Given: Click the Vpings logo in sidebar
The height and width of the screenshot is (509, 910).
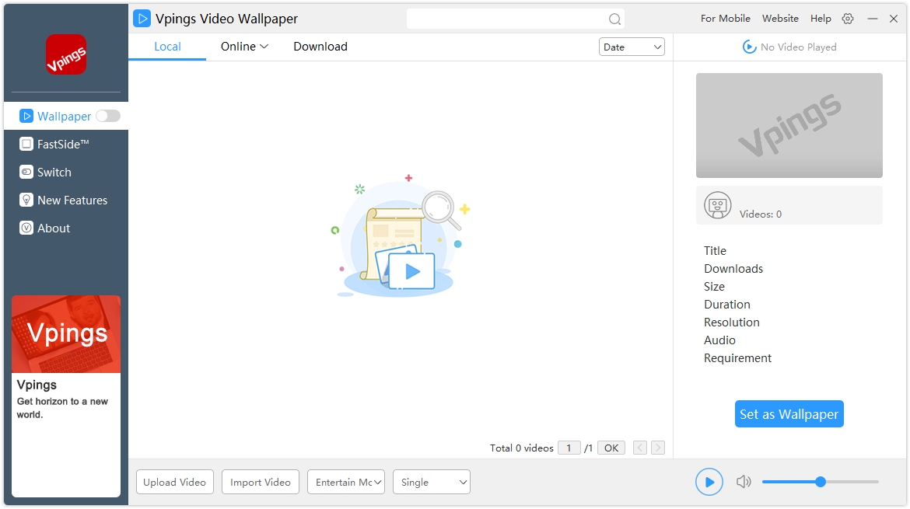Looking at the screenshot, I should point(66,54).
